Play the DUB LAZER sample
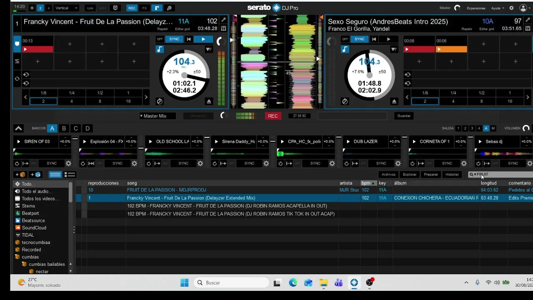Image resolution: width=533 pixels, height=300 pixels. pos(349,142)
